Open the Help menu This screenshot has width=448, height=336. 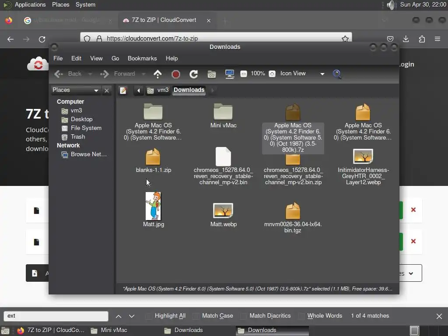tap(171, 59)
